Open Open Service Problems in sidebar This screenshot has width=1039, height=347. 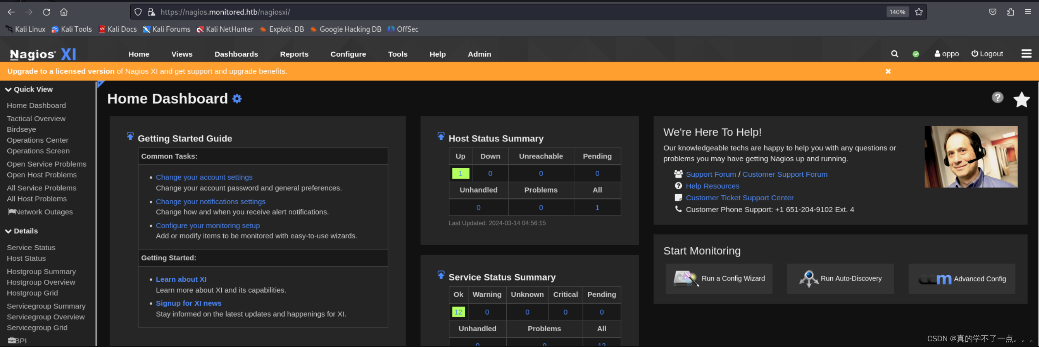click(x=47, y=164)
